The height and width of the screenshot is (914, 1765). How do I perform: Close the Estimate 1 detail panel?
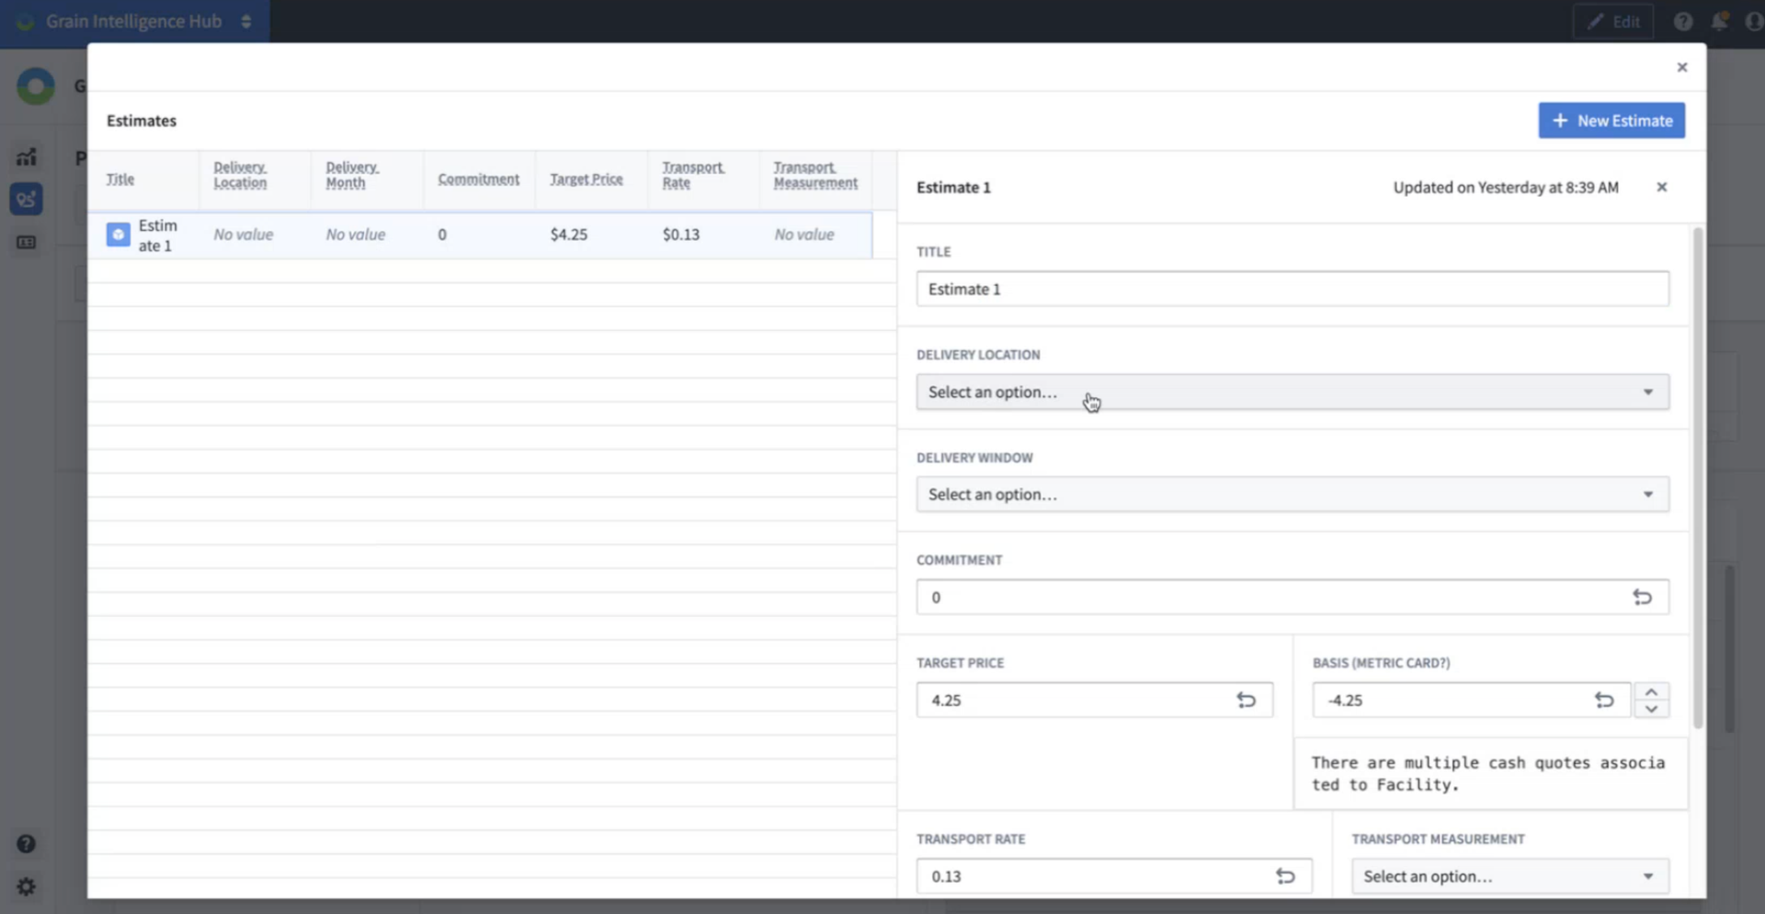coord(1661,188)
